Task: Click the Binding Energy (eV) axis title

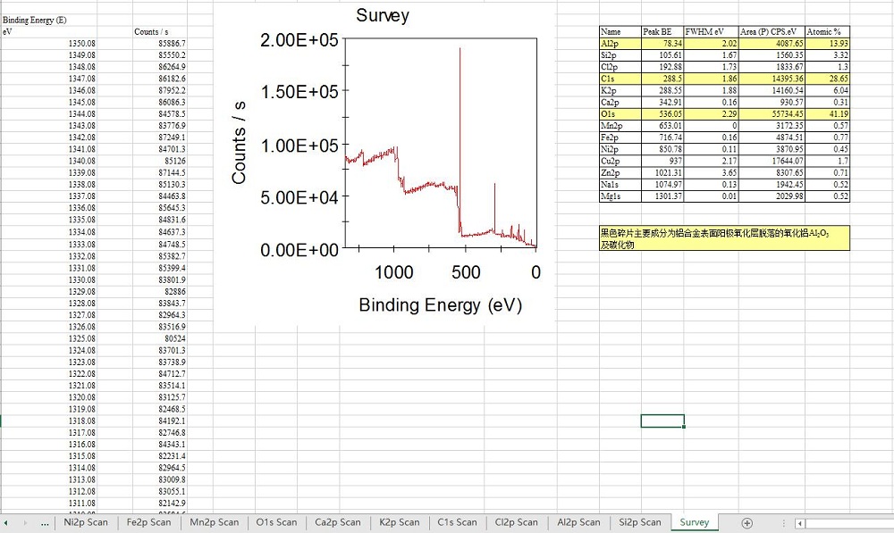Action: [440, 305]
